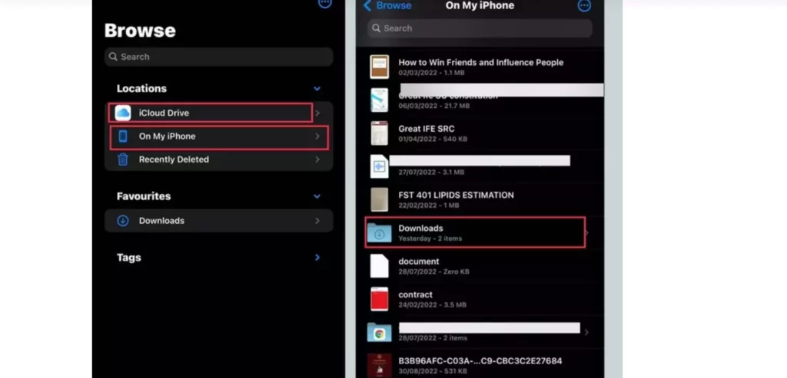Tap the Search field on Browse screen

point(219,57)
